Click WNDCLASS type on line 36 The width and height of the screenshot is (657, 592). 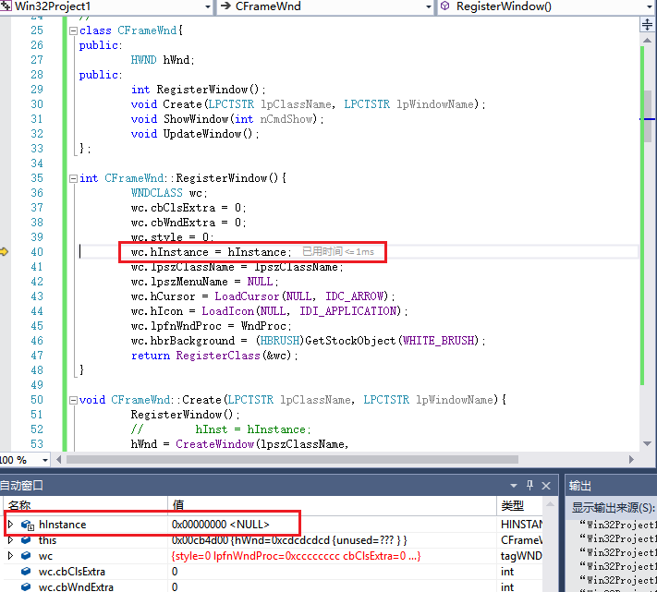pos(157,193)
